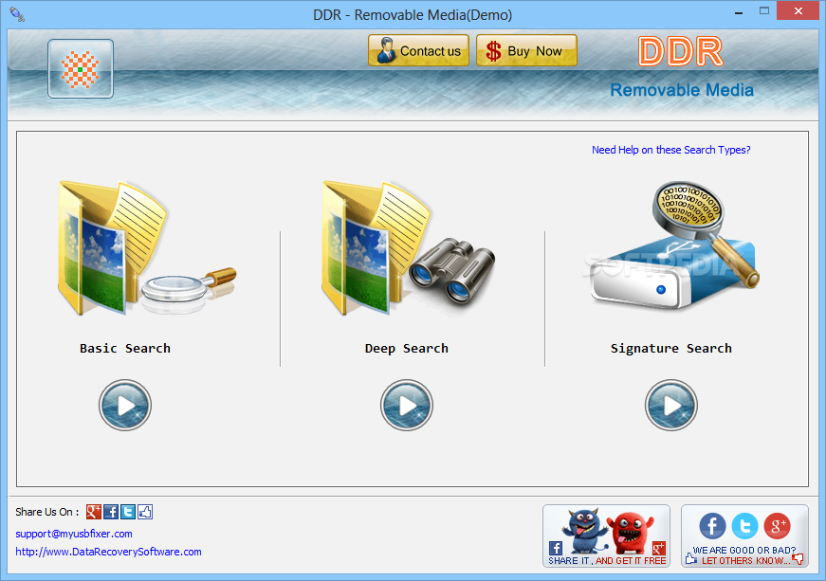Click the large round Twitter icon
Image resolution: width=826 pixels, height=581 pixels.
(x=744, y=526)
